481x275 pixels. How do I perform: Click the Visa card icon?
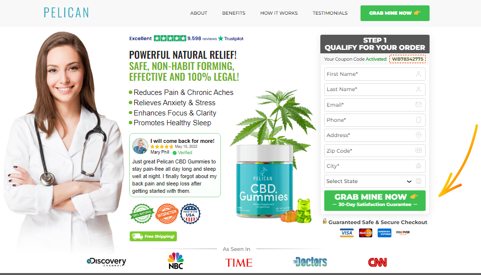coord(347,233)
